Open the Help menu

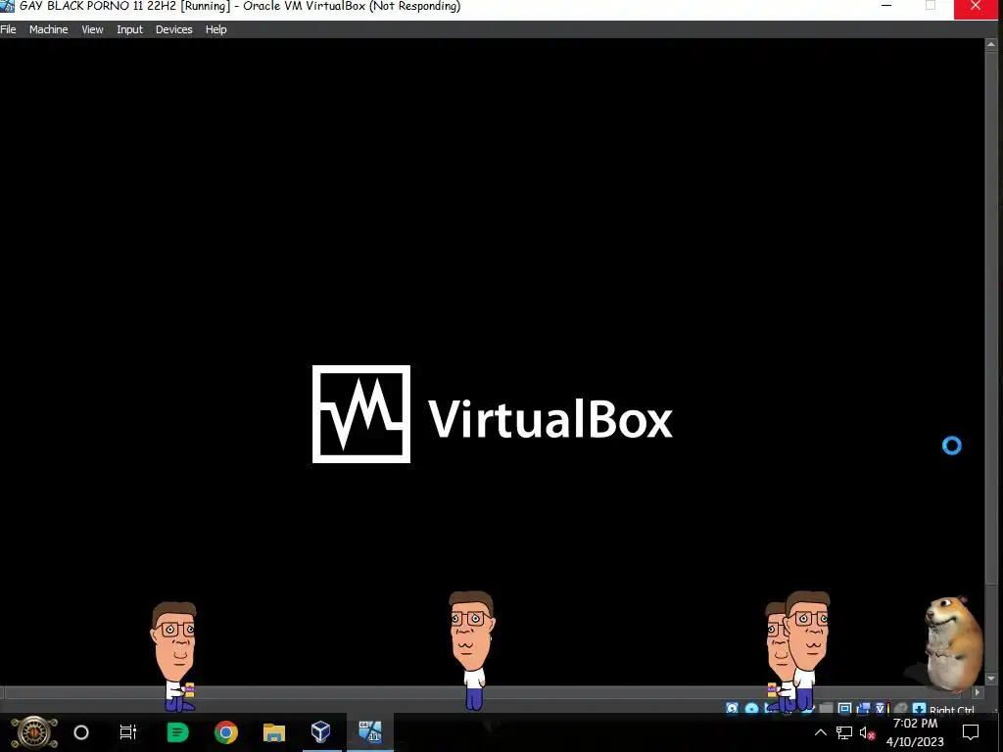pos(215,29)
